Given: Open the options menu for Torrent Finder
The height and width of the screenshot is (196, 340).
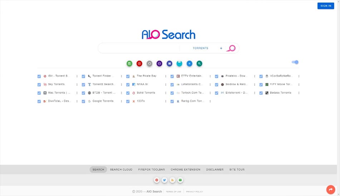Looking at the screenshot, I should (x=121, y=76).
